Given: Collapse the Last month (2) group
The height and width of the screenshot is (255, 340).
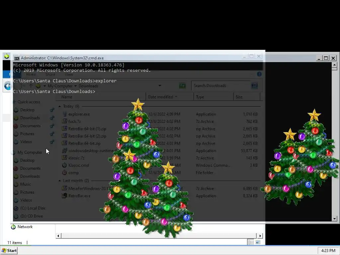Looking at the screenshot, I should (60, 181).
